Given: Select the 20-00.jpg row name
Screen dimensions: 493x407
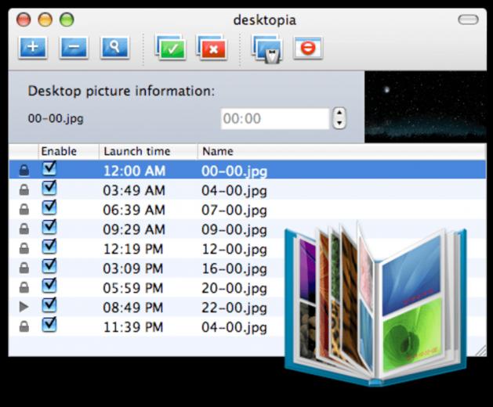Looking at the screenshot, I should 234,288.
